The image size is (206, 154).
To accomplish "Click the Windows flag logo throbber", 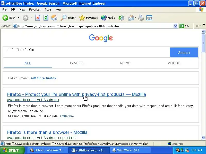I will point(201,9).
